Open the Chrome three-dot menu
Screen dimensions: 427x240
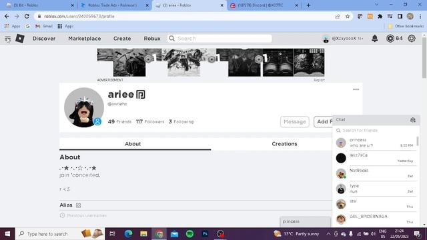[x=420, y=16]
